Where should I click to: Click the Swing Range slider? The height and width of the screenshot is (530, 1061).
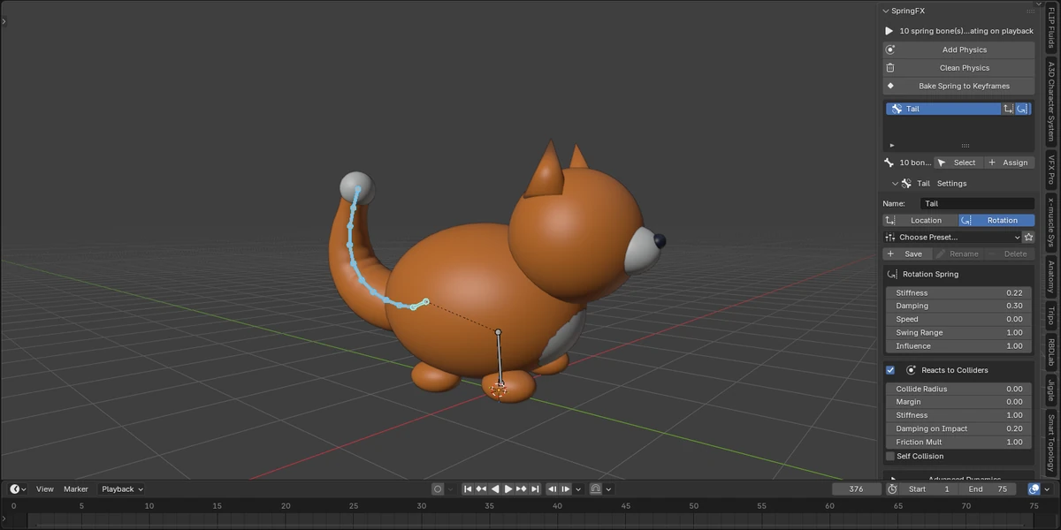(x=958, y=332)
